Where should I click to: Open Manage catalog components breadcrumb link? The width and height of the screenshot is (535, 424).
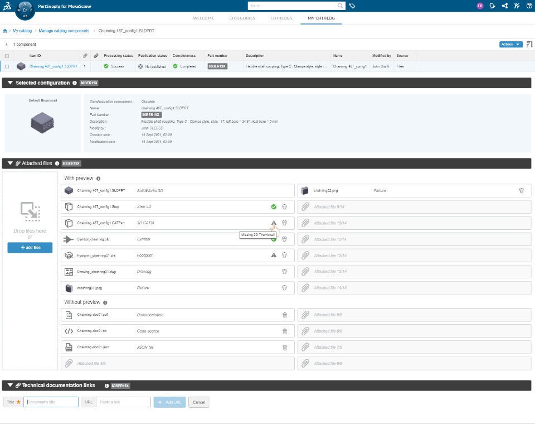[x=64, y=31]
